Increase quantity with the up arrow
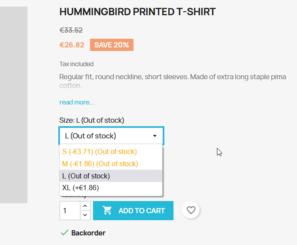The image size is (297, 245). [85, 206]
